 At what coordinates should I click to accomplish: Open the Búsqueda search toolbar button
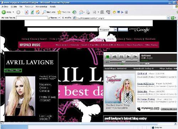point(49,12)
